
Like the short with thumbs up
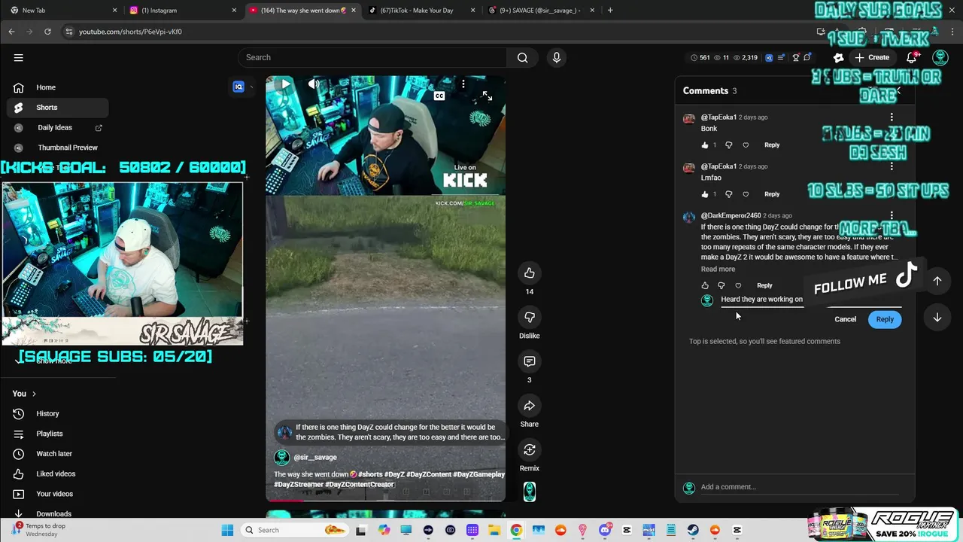pyautogui.click(x=530, y=273)
